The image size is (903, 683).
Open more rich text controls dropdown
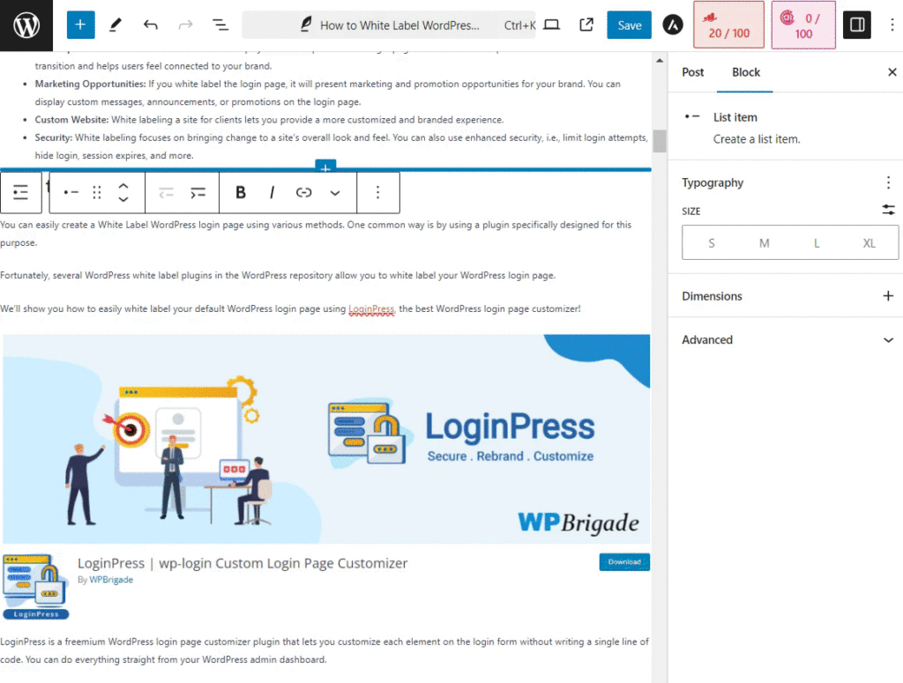click(x=334, y=192)
